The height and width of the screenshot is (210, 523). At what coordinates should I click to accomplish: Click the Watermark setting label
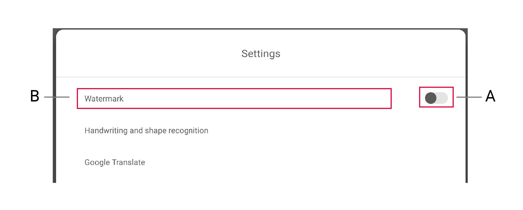pyautogui.click(x=104, y=99)
